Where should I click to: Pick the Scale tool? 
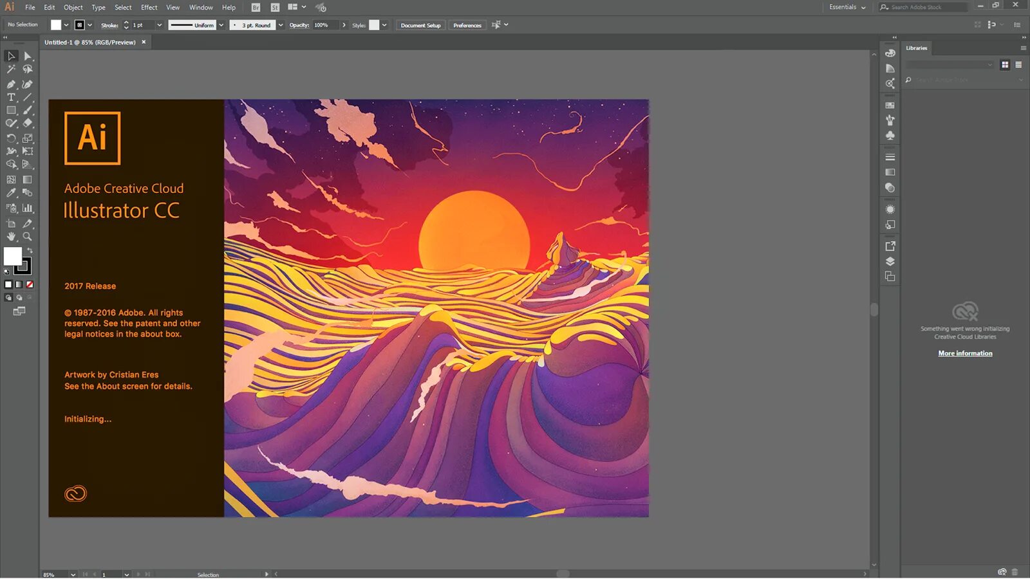[x=28, y=138]
